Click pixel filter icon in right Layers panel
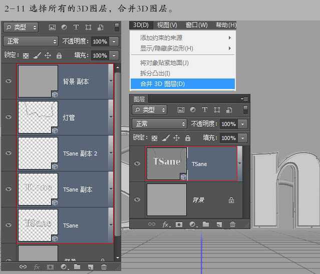Viewport: 320px width, 274px height. (x=181, y=110)
